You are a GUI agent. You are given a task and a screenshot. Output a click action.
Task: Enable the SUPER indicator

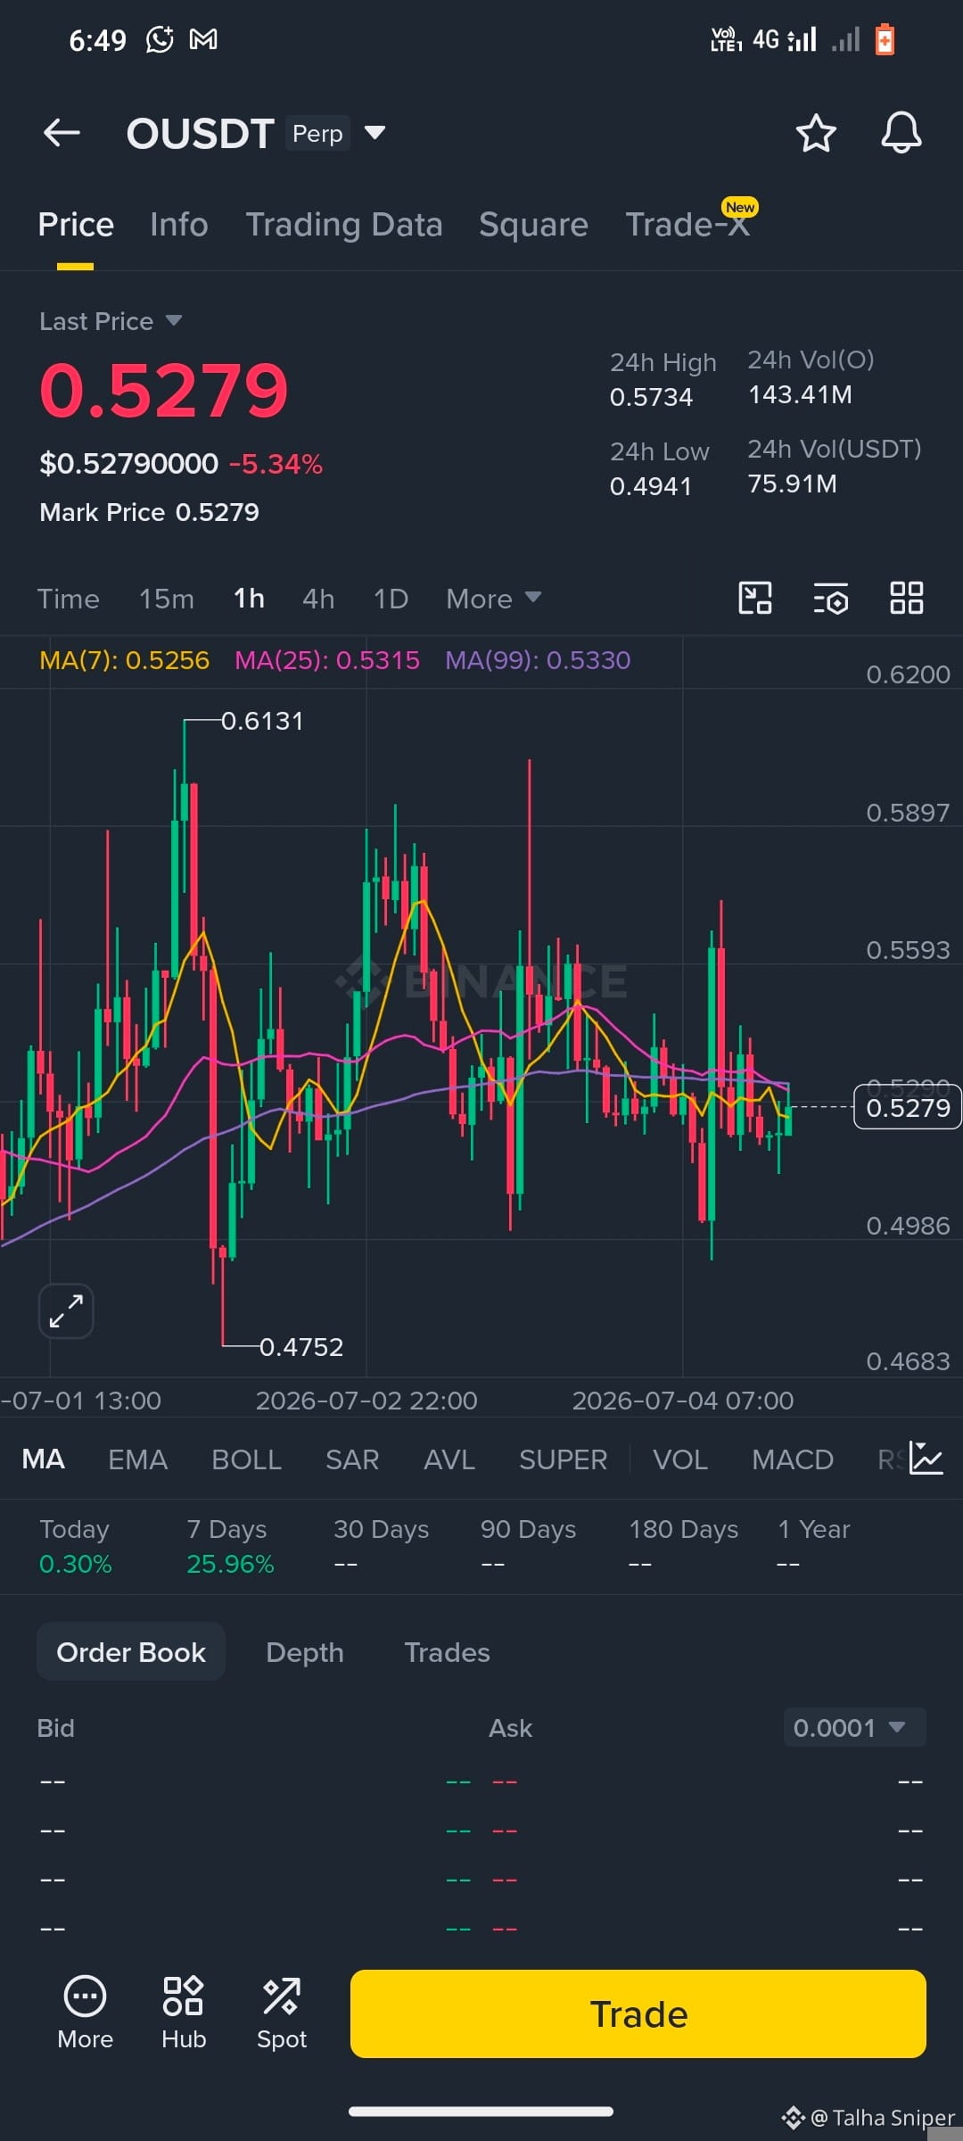pos(563,1459)
